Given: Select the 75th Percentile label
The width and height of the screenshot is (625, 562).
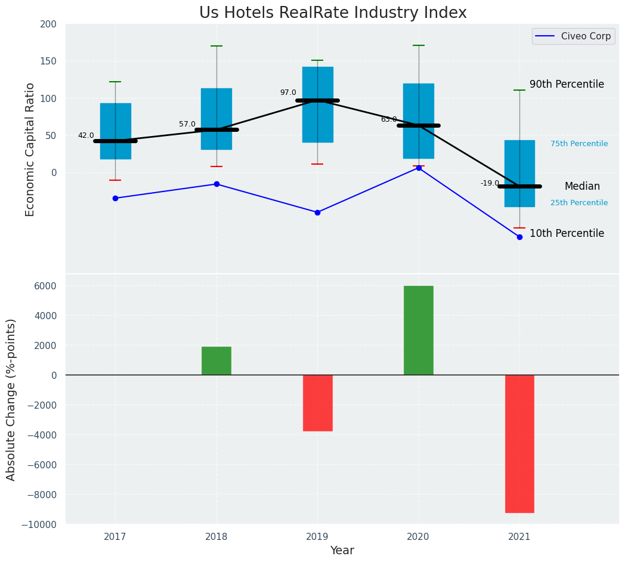Looking at the screenshot, I should 578,144.
